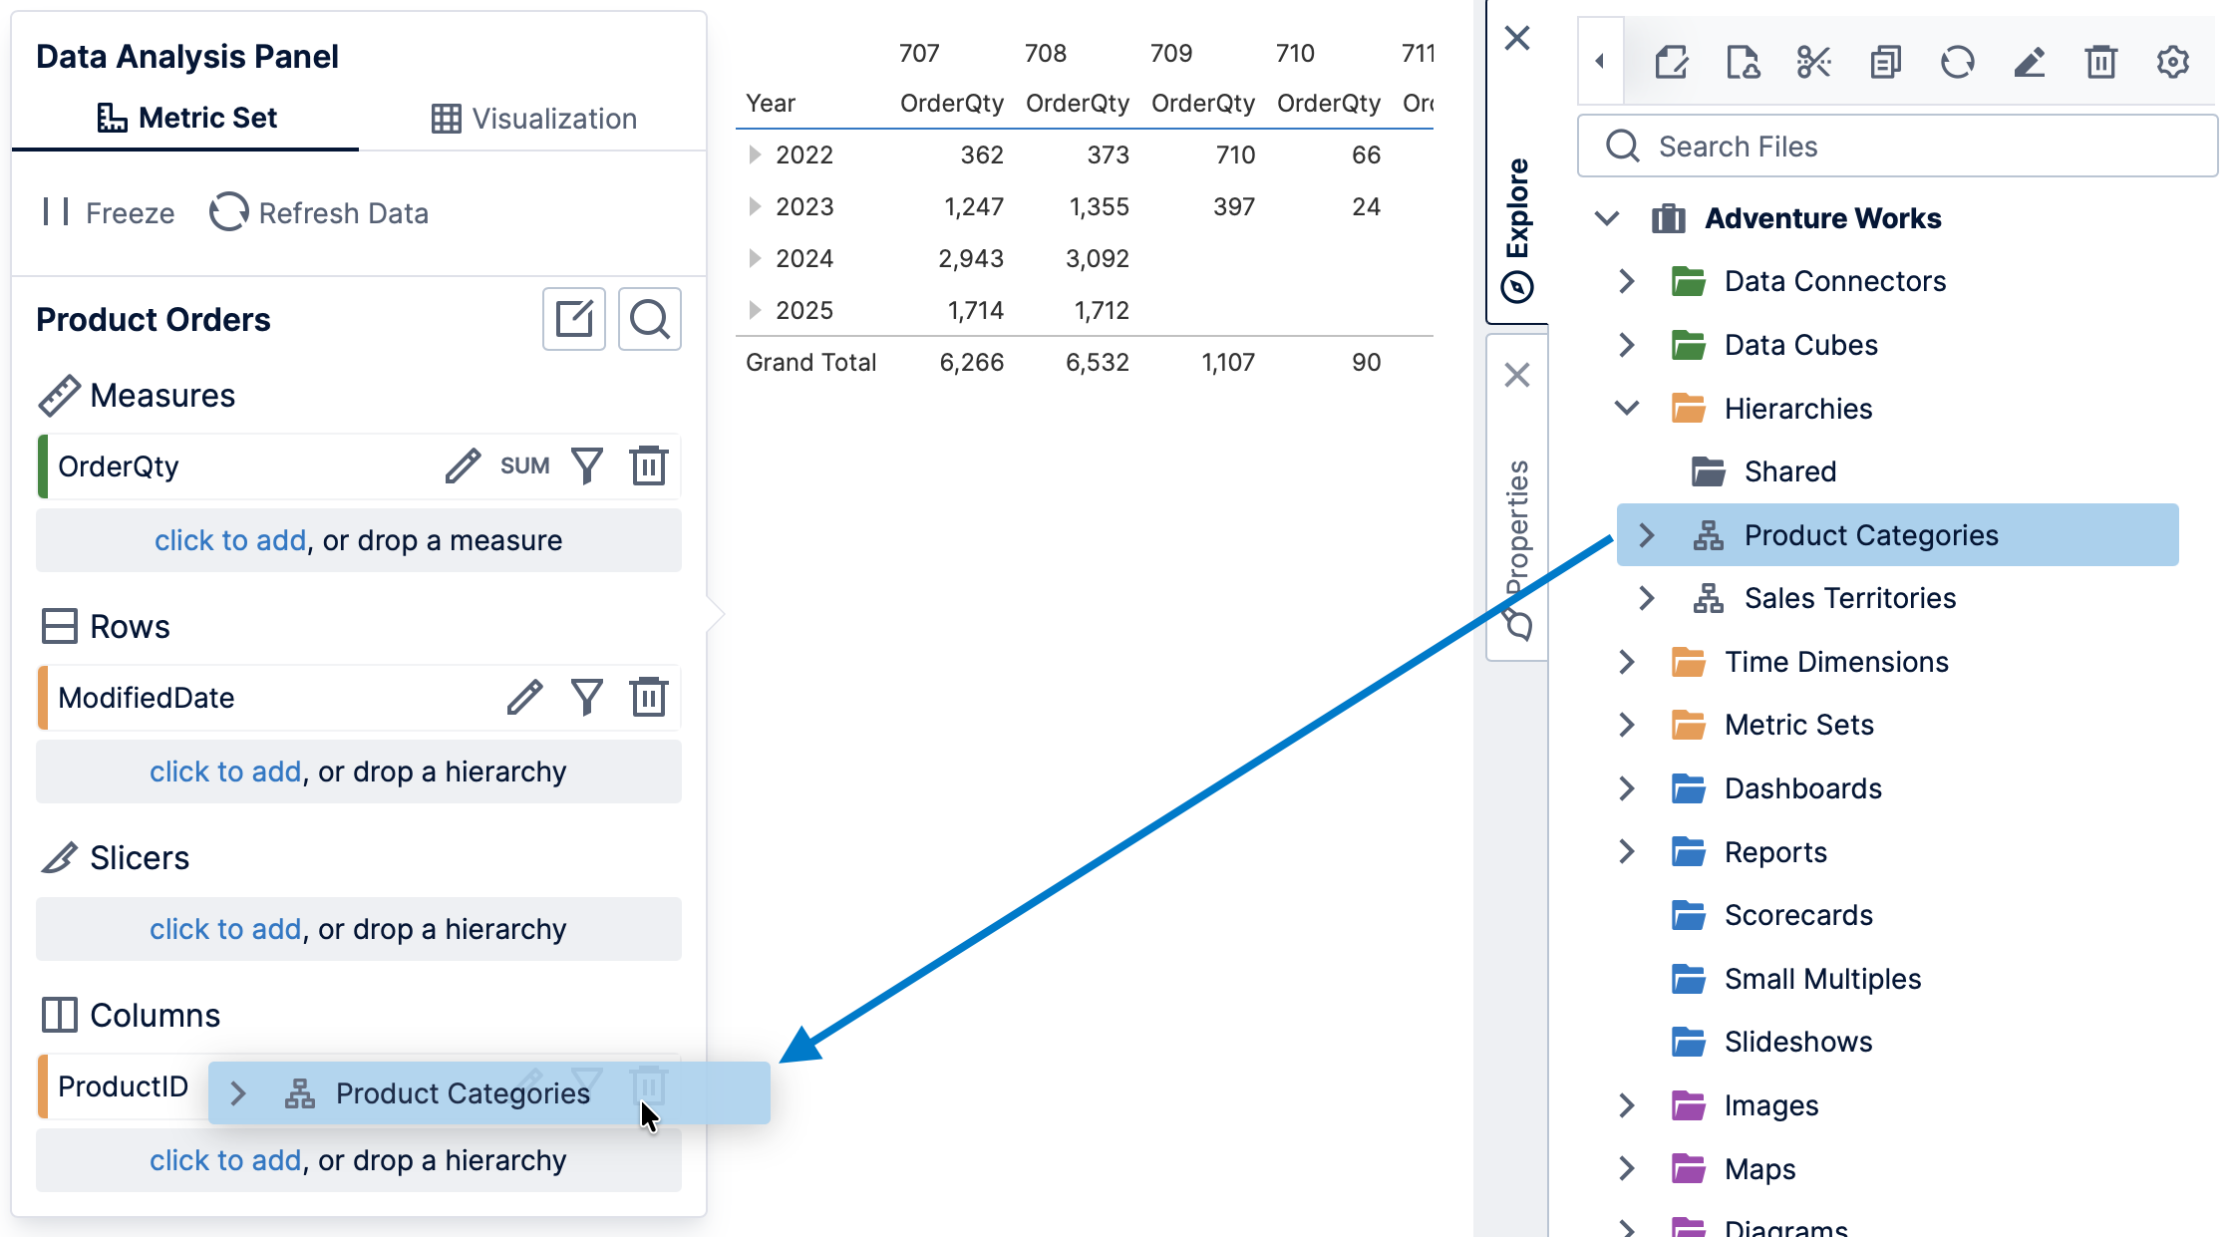
Task: Expand the Images folder
Action: point(1627,1105)
